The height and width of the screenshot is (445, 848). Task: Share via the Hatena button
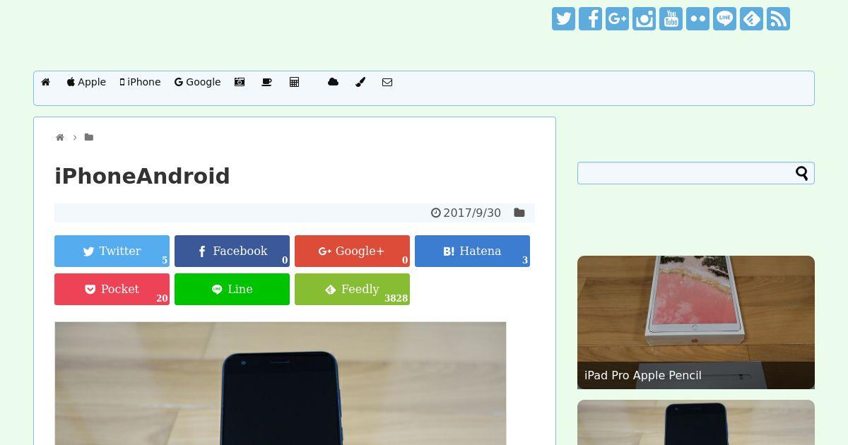coord(472,251)
